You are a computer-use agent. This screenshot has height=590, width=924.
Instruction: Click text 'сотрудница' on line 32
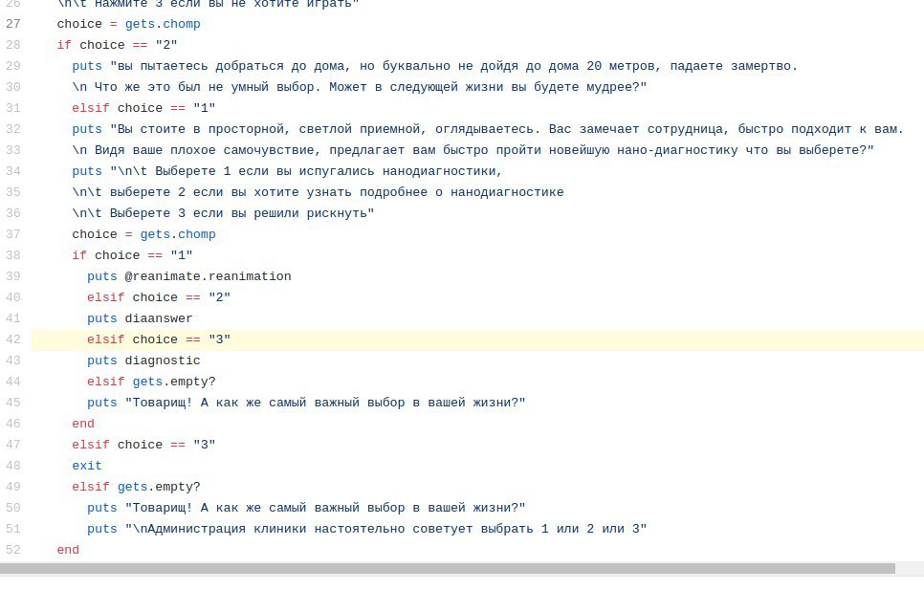coord(685,129)
